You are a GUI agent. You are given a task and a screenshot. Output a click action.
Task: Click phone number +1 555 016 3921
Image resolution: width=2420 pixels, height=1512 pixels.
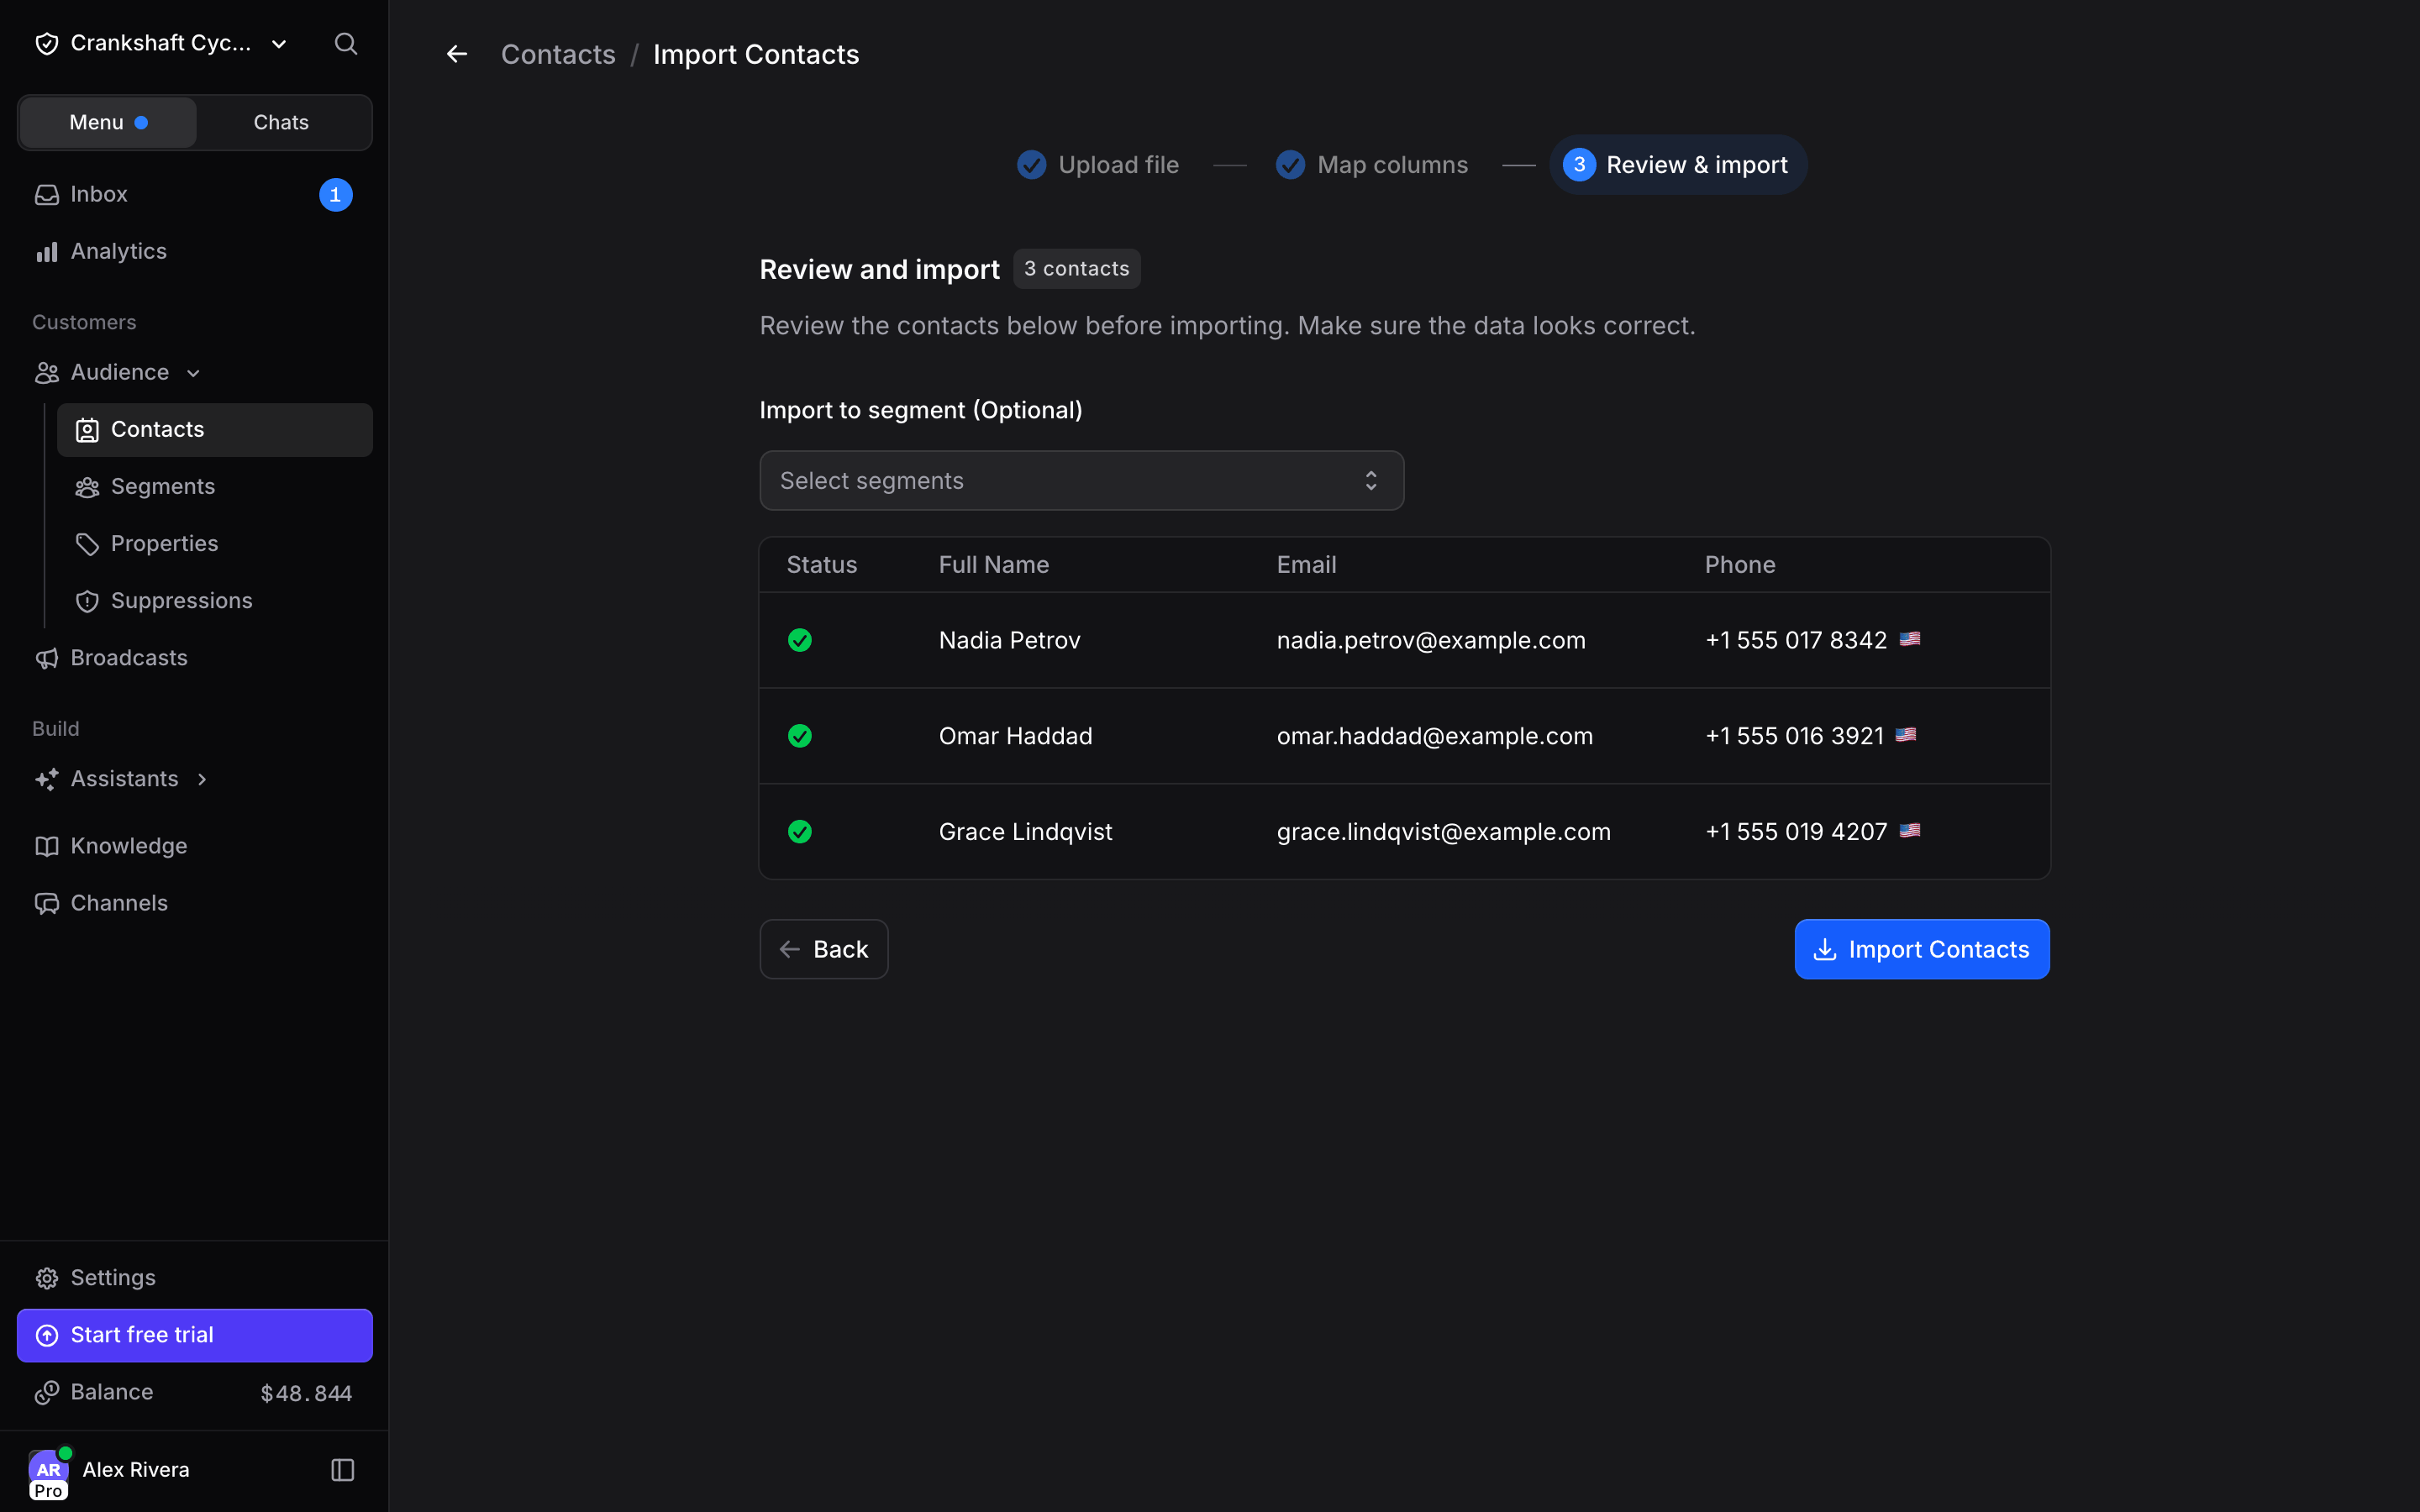tap(1794, 736)
